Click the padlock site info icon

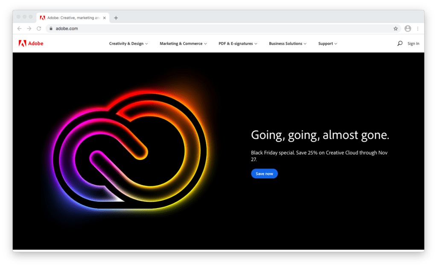click(51, 29)
